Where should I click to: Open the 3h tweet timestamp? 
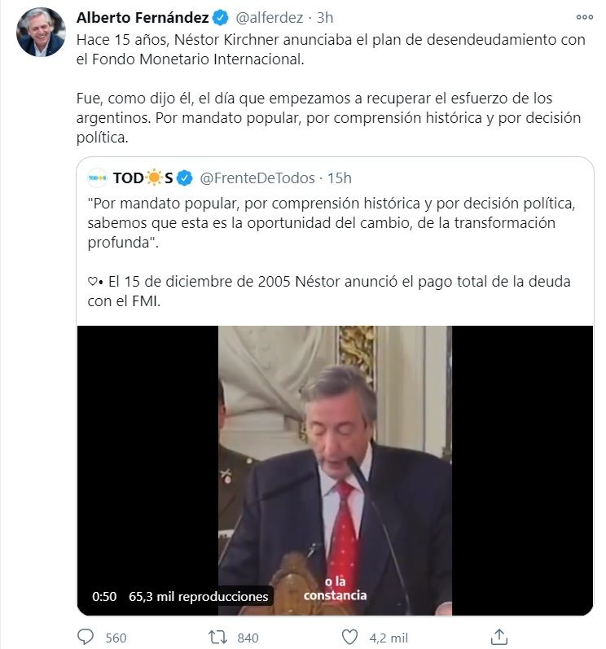[x=325, y=18]
